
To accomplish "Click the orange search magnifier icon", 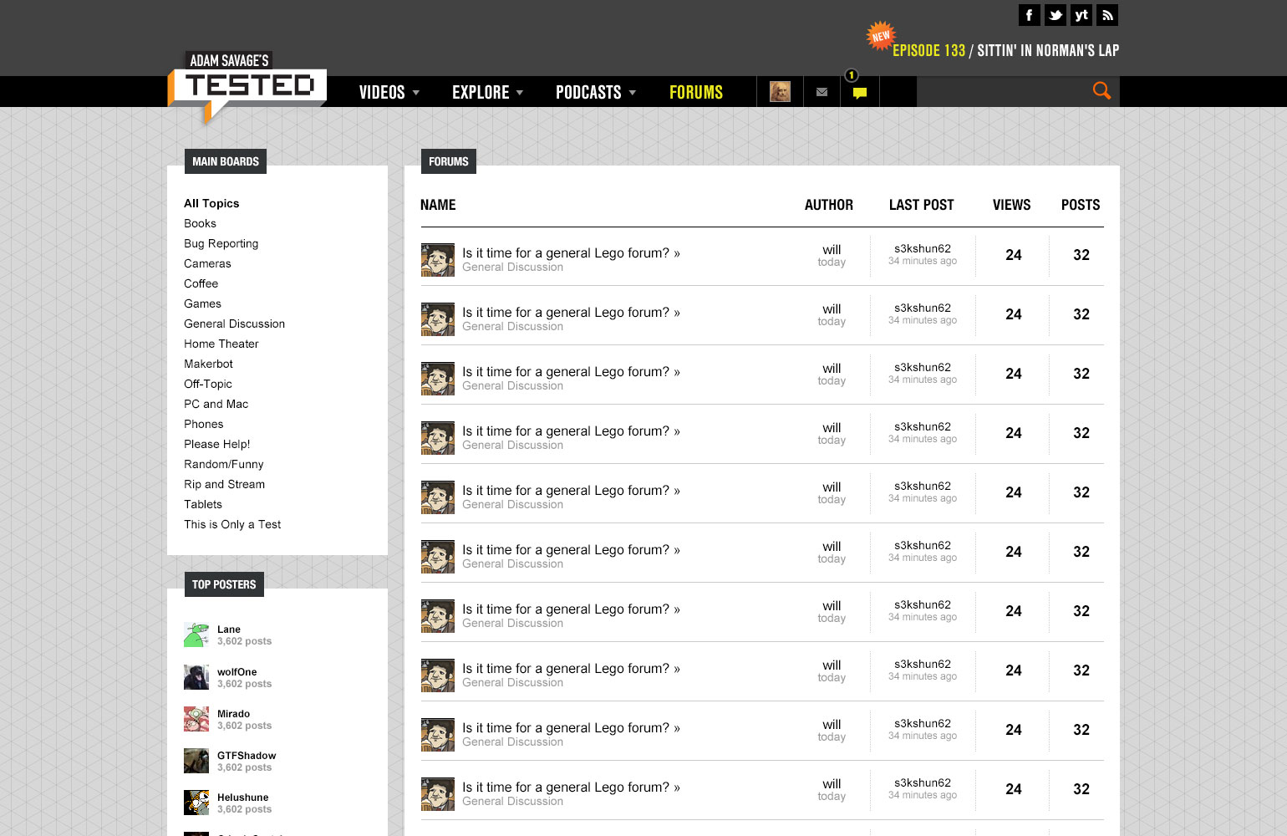I will 1101,91.
